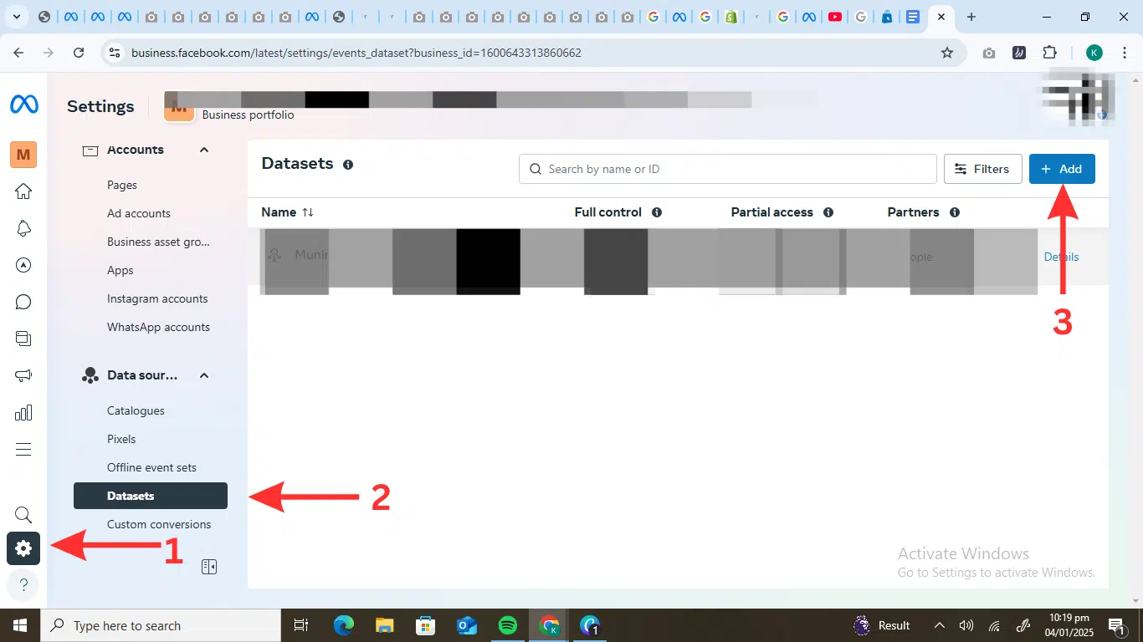The image size is (1143, 642).
Task: Show the Datasets info tooltip icon
Action: pyautogui.click(x=348, y=165)
